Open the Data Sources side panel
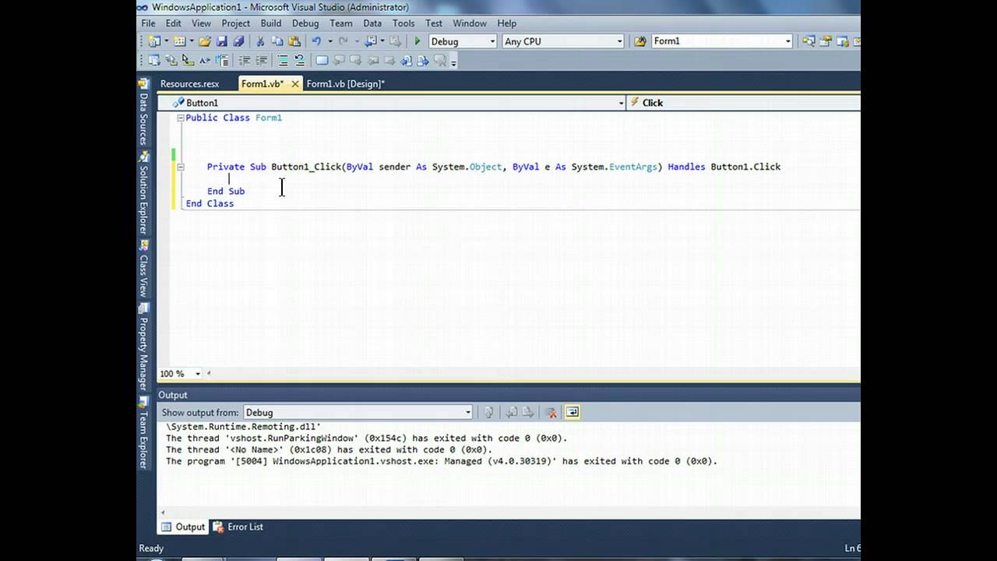The width and height of the screenshot is (997, 561). [x=143, y=112]
